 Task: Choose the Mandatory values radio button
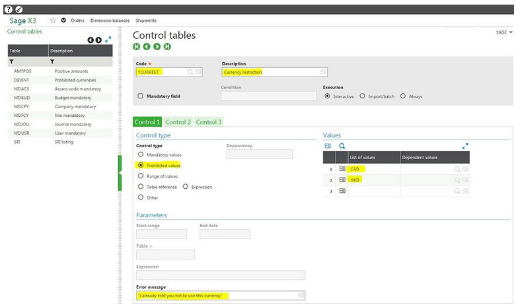140,154
